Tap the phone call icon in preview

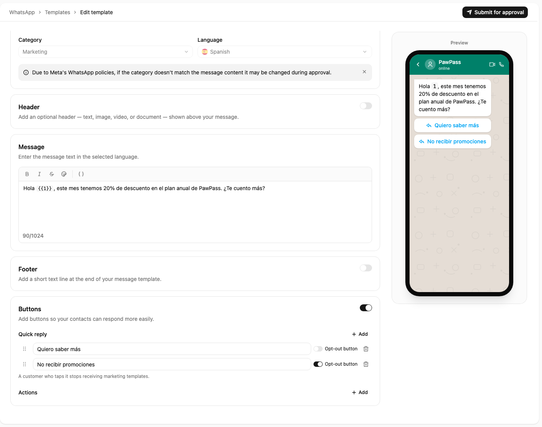(501, 64)
